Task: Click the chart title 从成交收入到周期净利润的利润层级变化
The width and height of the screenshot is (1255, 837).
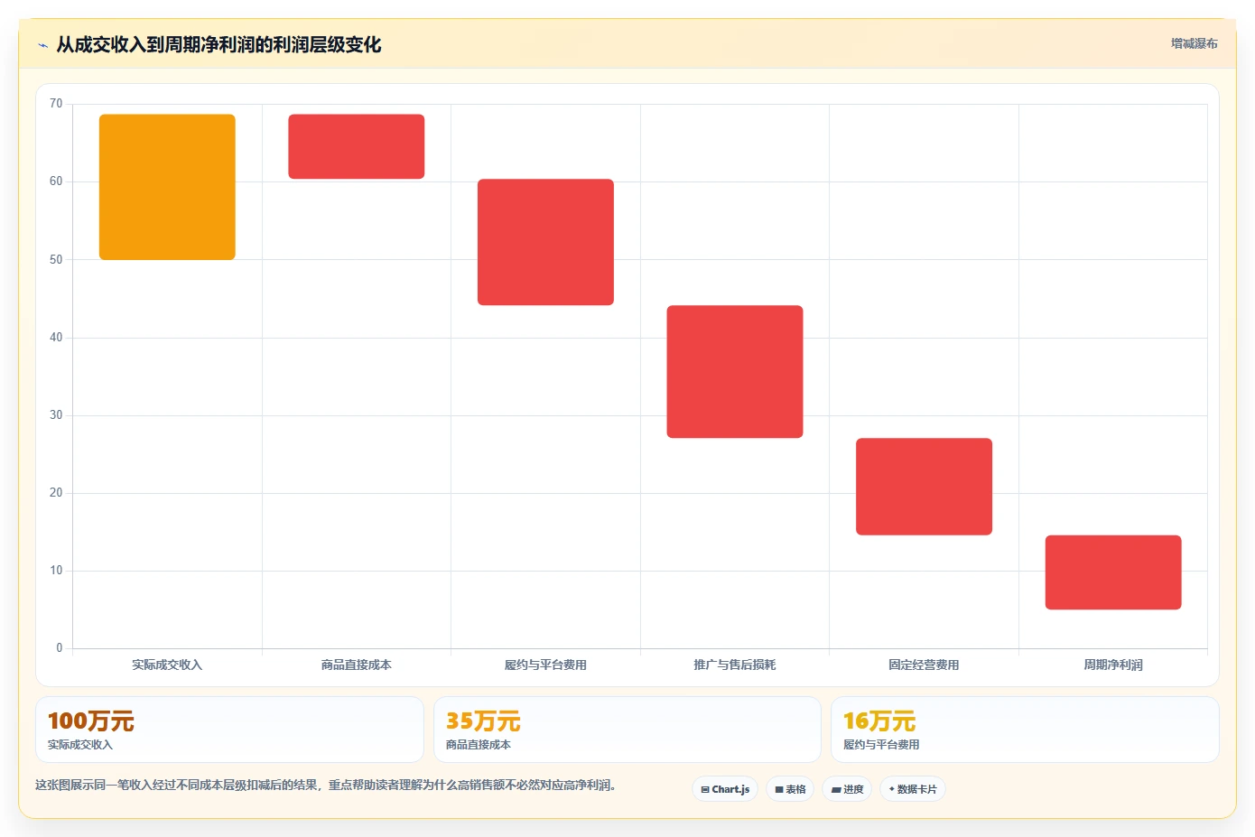Action: pyautogui.click(x=218, y=45)
